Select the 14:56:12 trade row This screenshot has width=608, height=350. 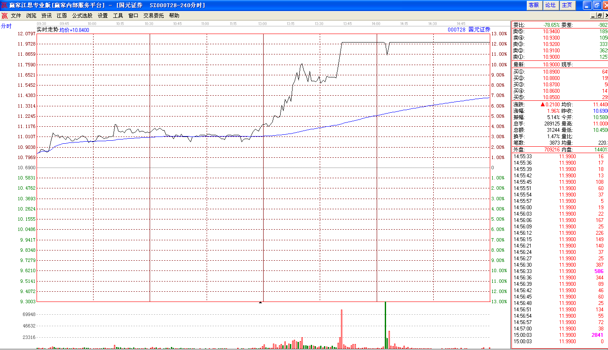coord(560,233)
